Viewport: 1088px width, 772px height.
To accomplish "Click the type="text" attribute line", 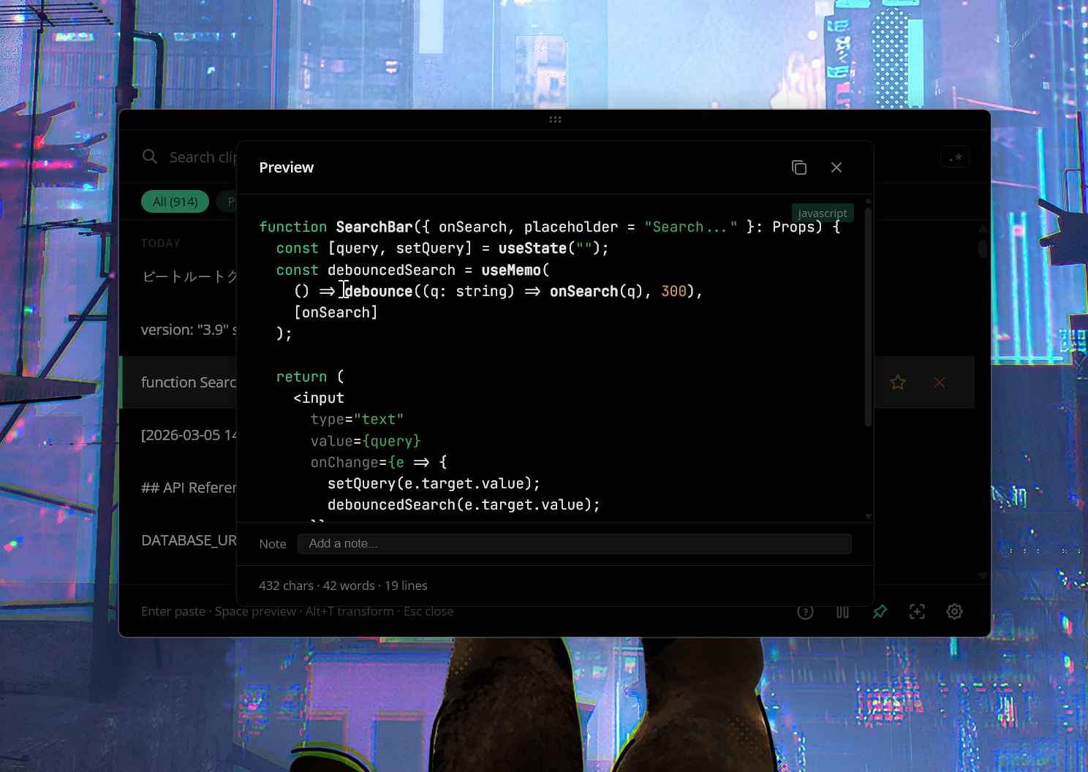I will tap(357, 420).
